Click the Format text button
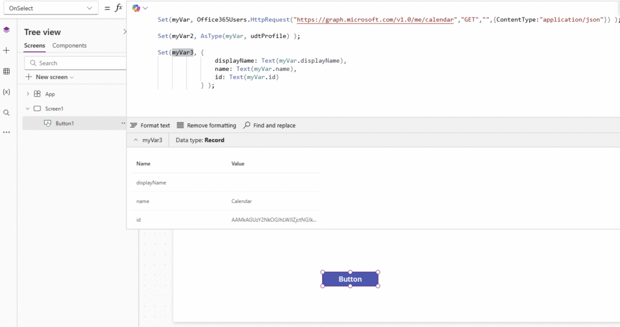 pos(150,125)
